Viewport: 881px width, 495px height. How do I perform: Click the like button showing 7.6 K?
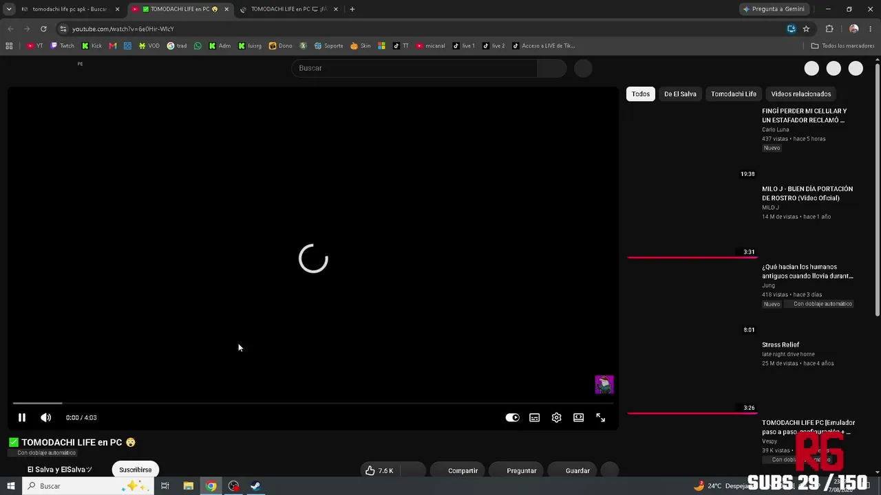pos(381,470)
